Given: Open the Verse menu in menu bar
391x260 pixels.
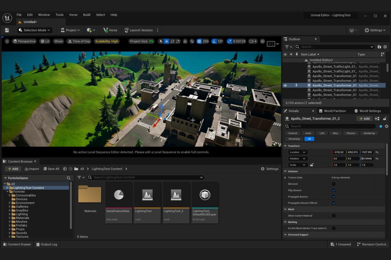Looking at the screenshot, I should pos(73,15).
